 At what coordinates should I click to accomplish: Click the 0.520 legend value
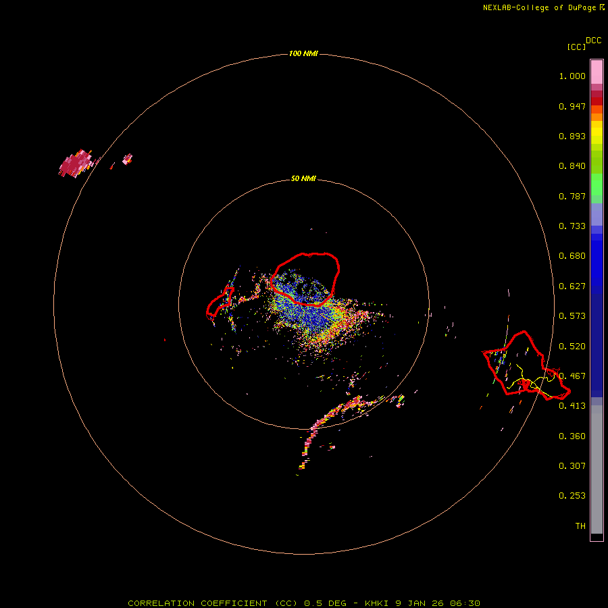point(572,347)
